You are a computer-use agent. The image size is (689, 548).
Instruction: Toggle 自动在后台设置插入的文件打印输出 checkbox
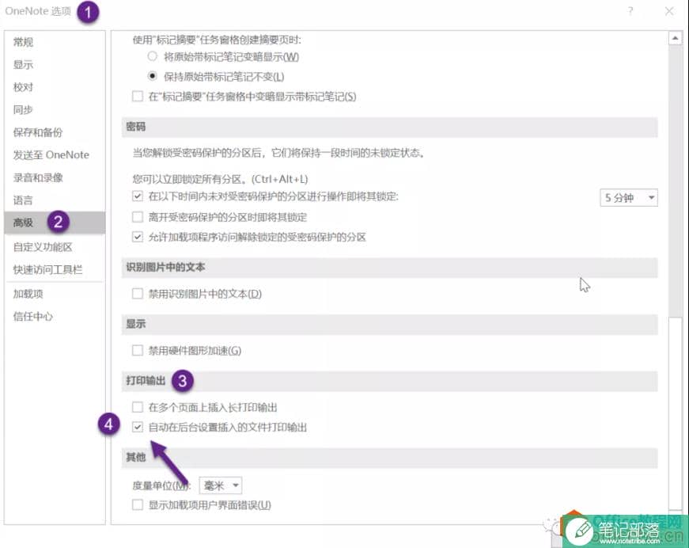138,427
